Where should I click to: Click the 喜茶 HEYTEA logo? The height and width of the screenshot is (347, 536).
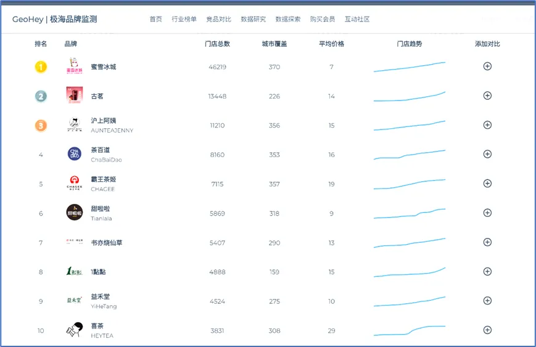pos(74,330)
